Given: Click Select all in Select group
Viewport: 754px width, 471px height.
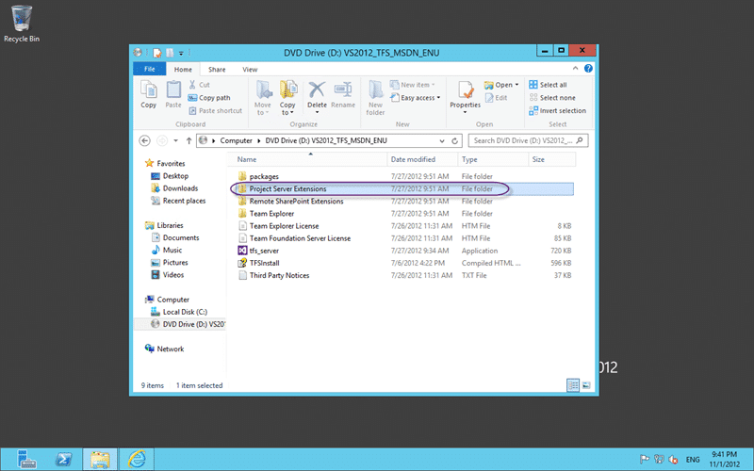Looking at the screenshot, I should click(548, 85).
